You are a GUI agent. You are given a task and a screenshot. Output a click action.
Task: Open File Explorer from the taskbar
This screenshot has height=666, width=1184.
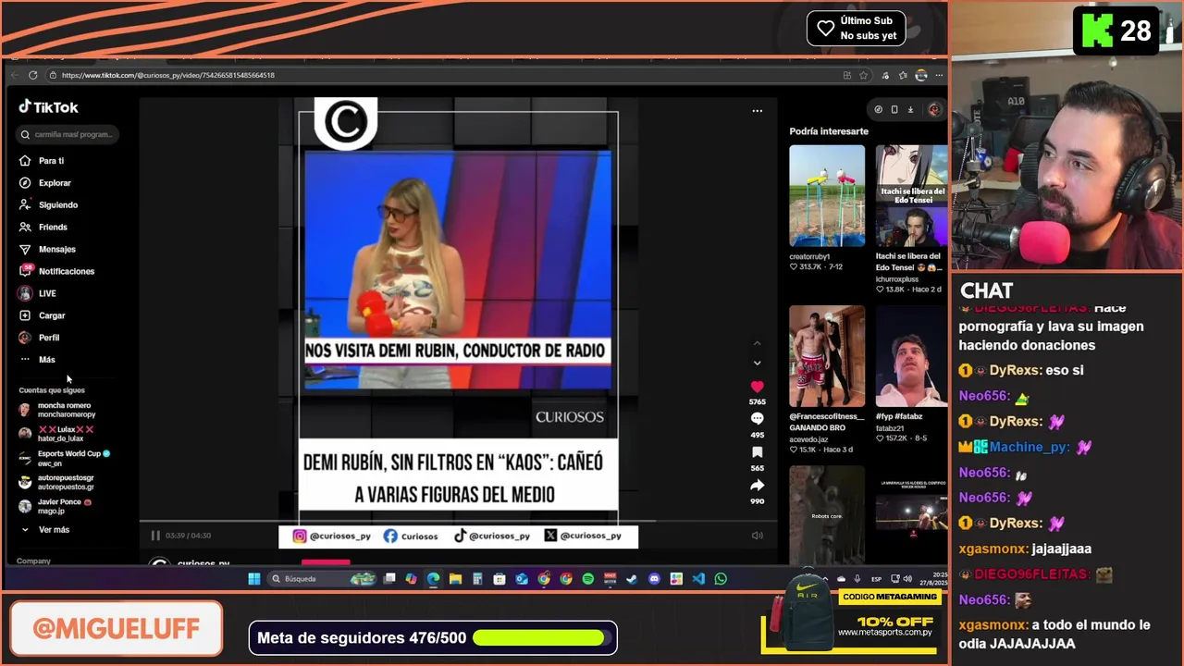coord(455,579)
